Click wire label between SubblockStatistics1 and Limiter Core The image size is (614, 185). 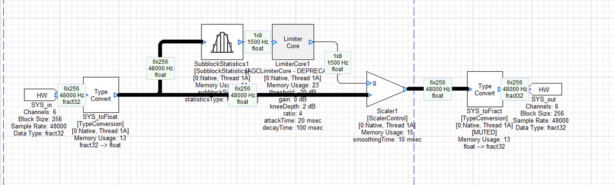point(258,42)
